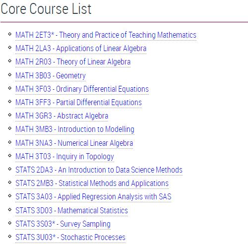Image resolution: width=248 pixels, height=244 pixels.
Task: Click the diamond bullet beside STATS 2DA3
Action: [10, 169]
